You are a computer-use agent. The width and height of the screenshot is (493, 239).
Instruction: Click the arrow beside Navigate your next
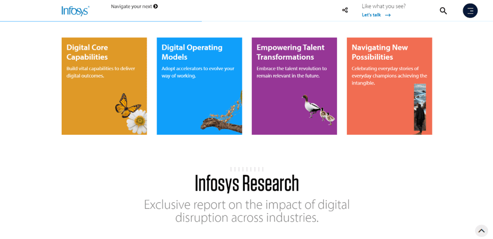pos(156,6)
